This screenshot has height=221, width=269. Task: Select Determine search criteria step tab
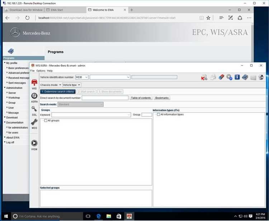(58, 91)
